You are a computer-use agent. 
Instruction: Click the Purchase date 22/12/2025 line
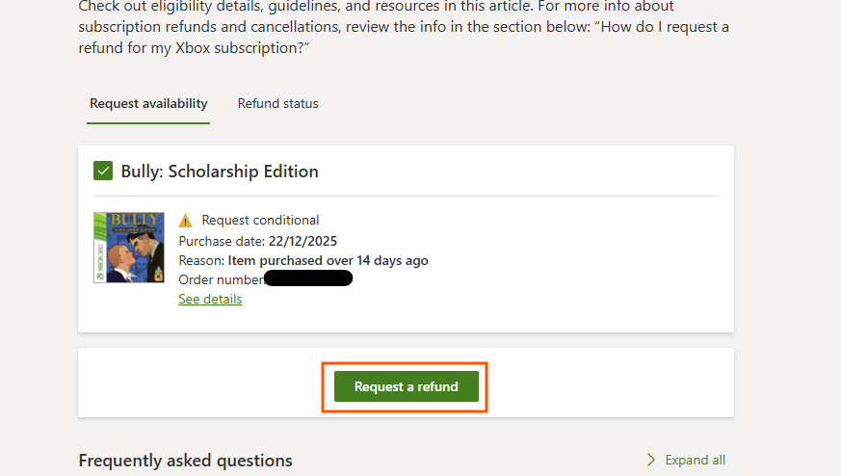pyautogui.click(x=257, y=241)
